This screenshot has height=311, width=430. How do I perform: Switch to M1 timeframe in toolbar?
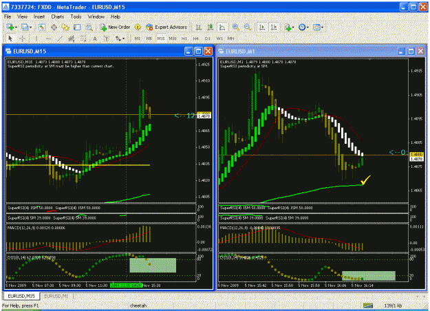(x=138, y=39)
